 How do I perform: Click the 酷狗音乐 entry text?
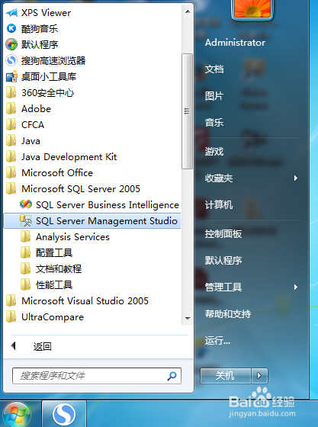40,29
